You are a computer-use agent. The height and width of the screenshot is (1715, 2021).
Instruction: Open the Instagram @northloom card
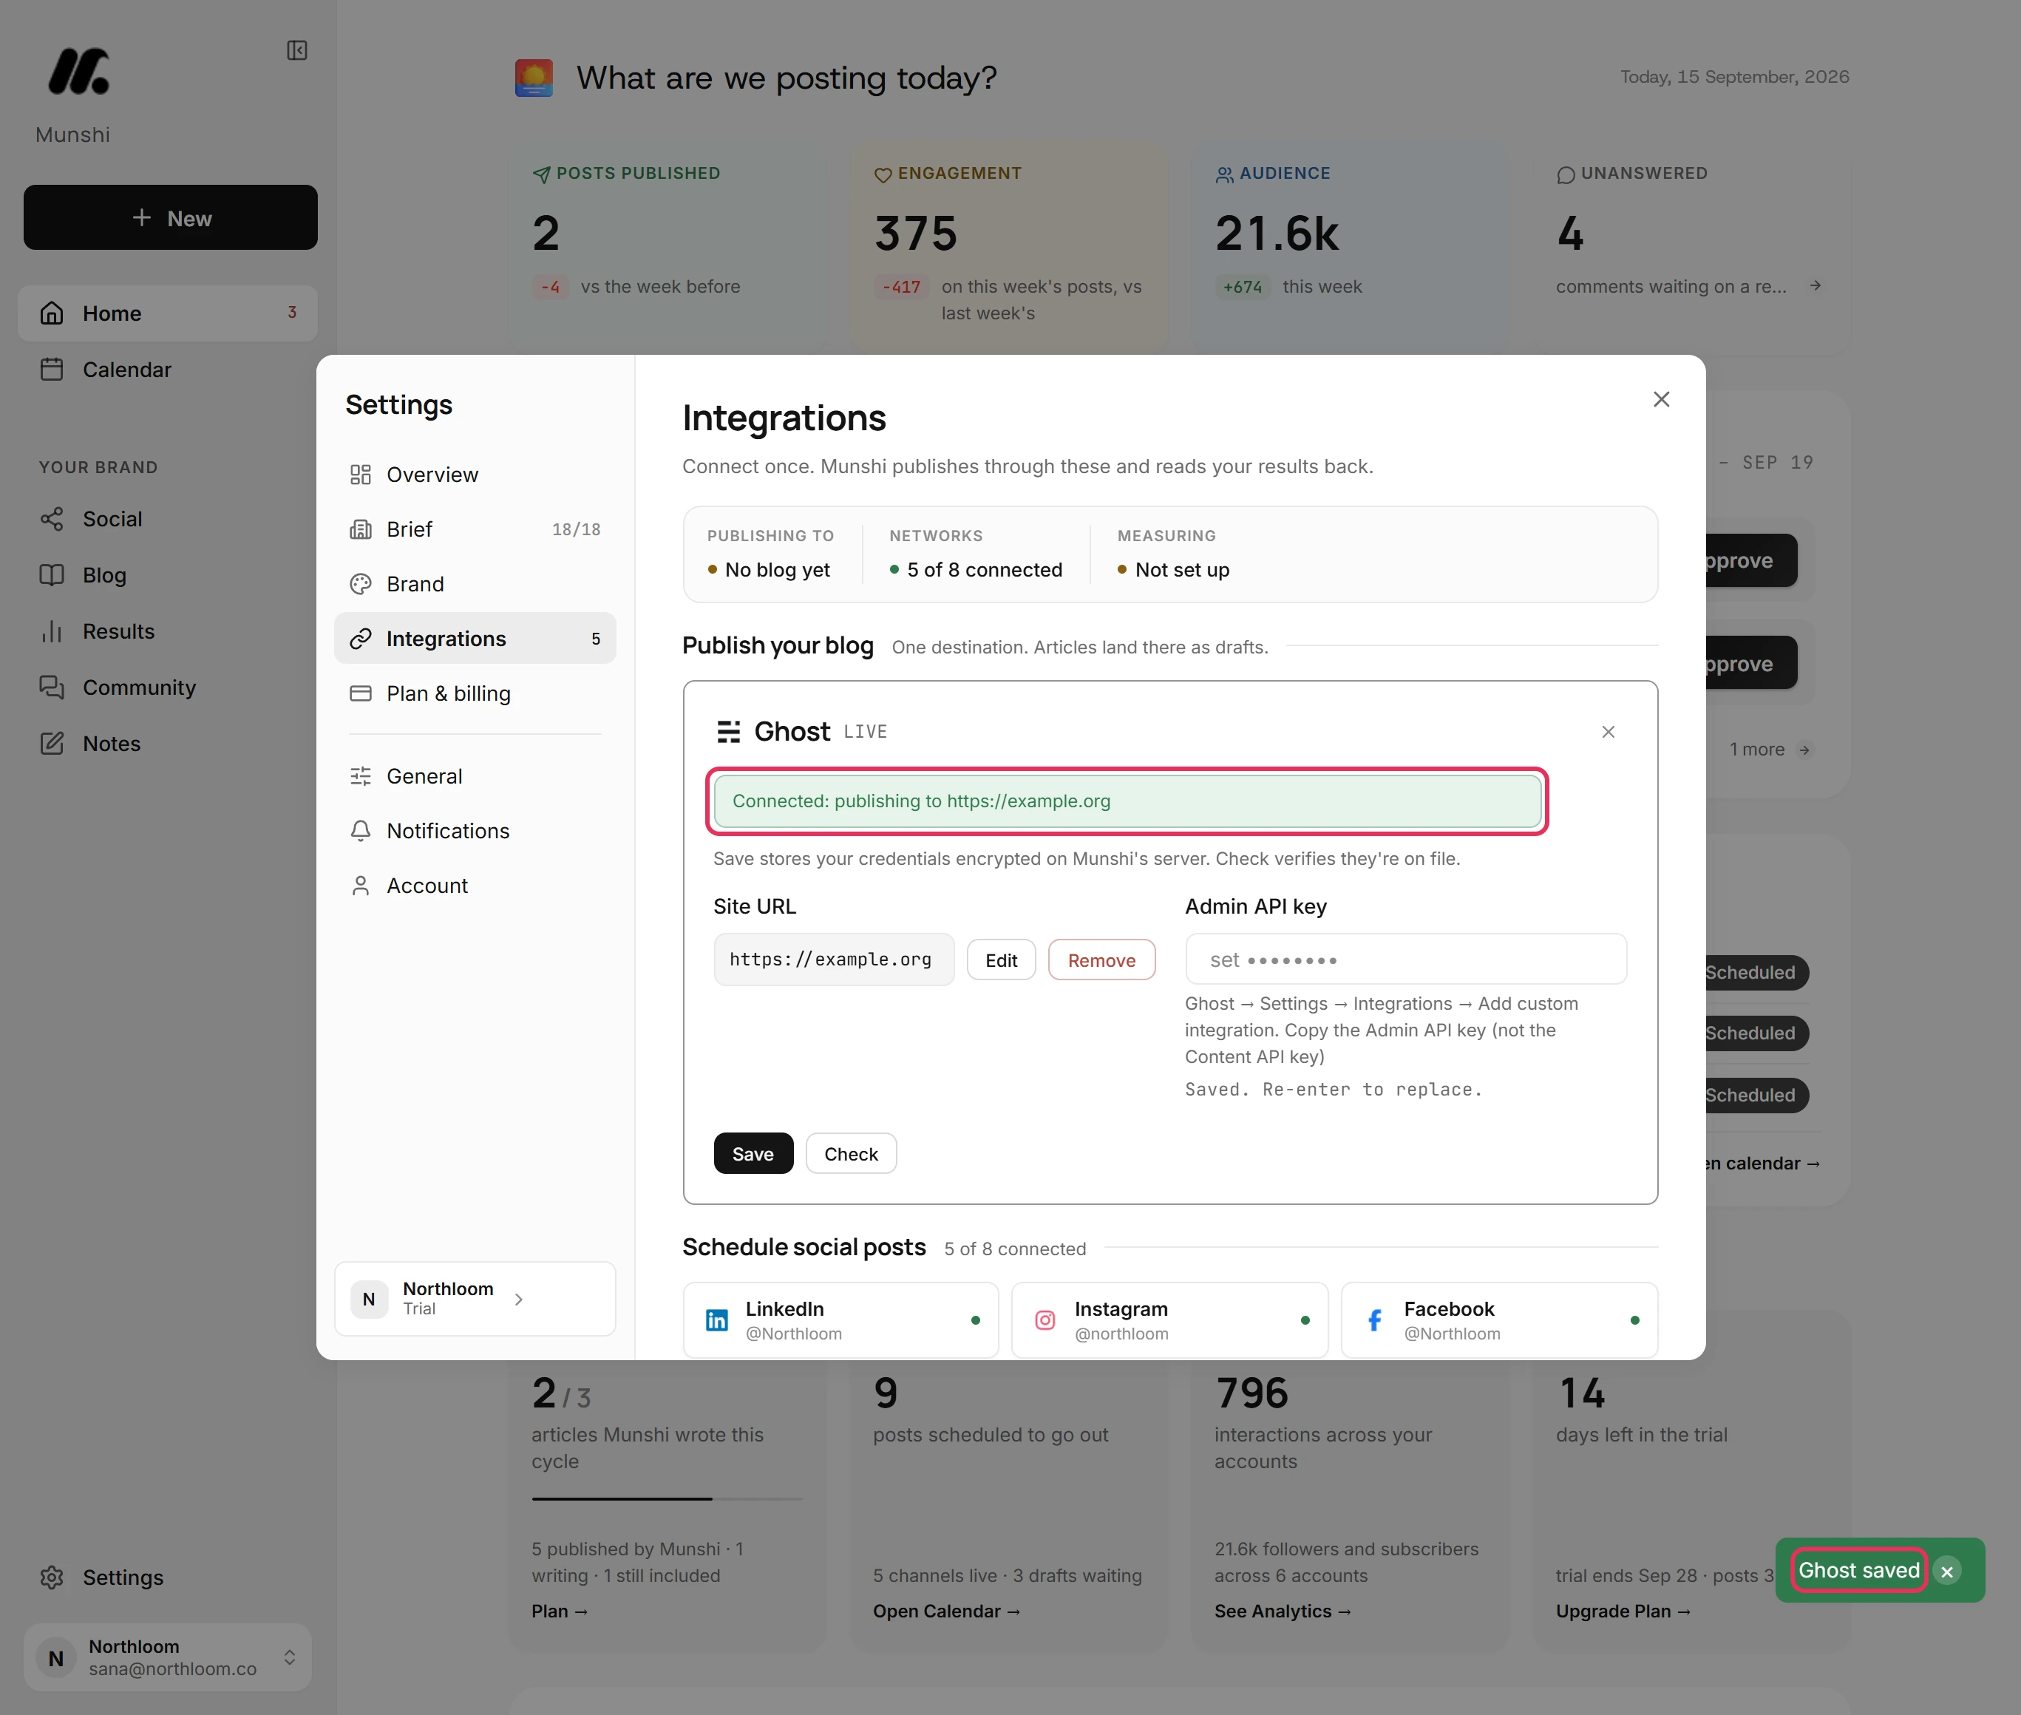[x=1169, y=1320]
